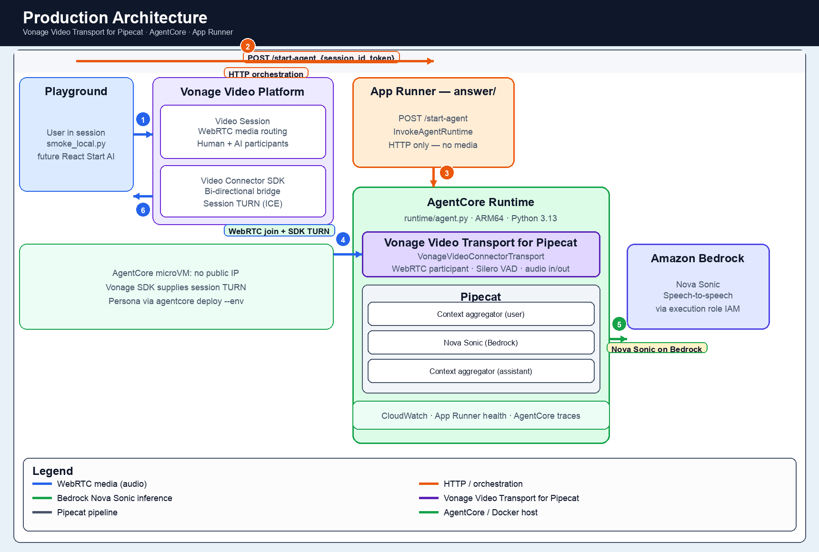Click 'WebRTC media routing' text
The width and height of the screenshot is (819, 552).
click(242, 131)
